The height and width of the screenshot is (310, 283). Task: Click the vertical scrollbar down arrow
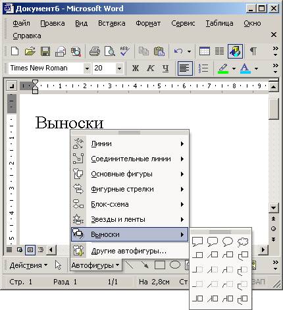(x=274, y=207)
